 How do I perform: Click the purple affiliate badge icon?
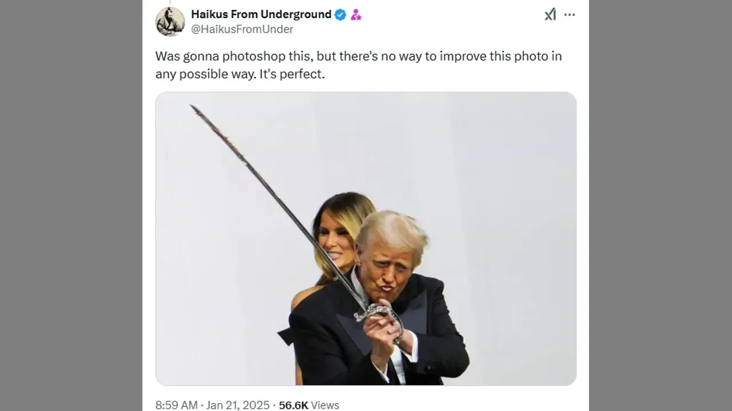click(356, 15)
